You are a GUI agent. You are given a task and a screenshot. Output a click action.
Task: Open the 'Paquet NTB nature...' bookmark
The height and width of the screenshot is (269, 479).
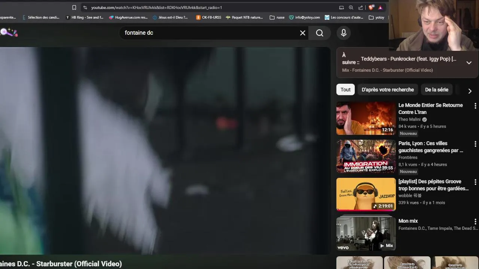tap(244, 17)
